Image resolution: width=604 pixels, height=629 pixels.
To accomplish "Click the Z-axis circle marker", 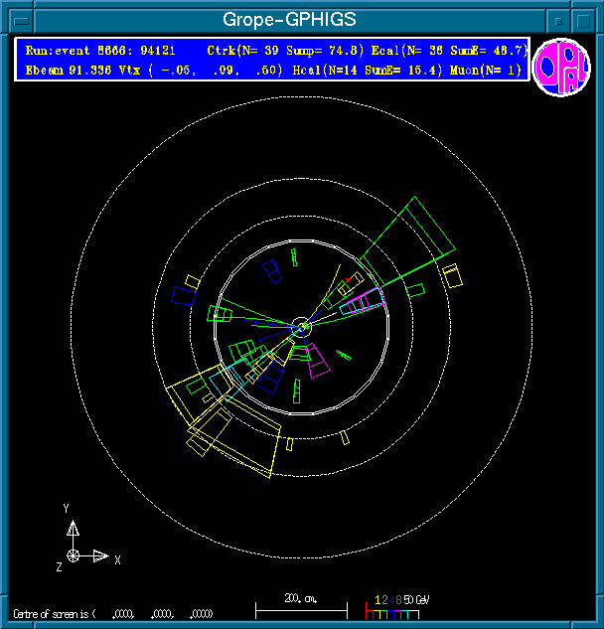I will point(73,554).
